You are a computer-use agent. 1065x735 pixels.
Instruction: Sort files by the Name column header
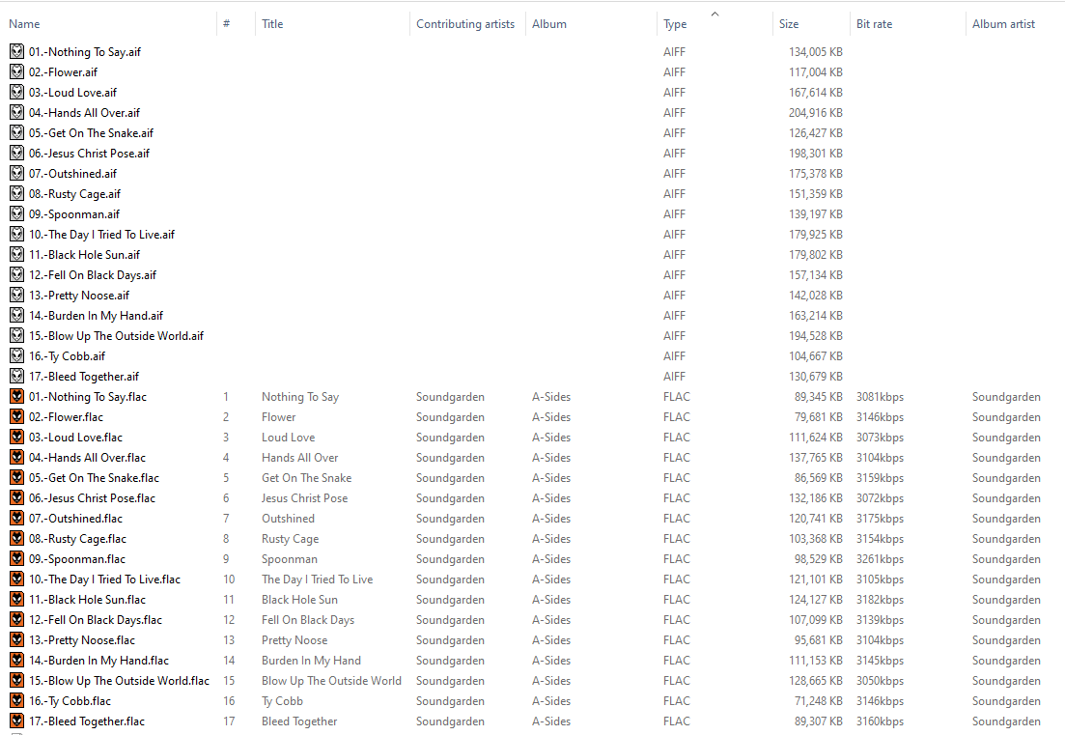25,24
